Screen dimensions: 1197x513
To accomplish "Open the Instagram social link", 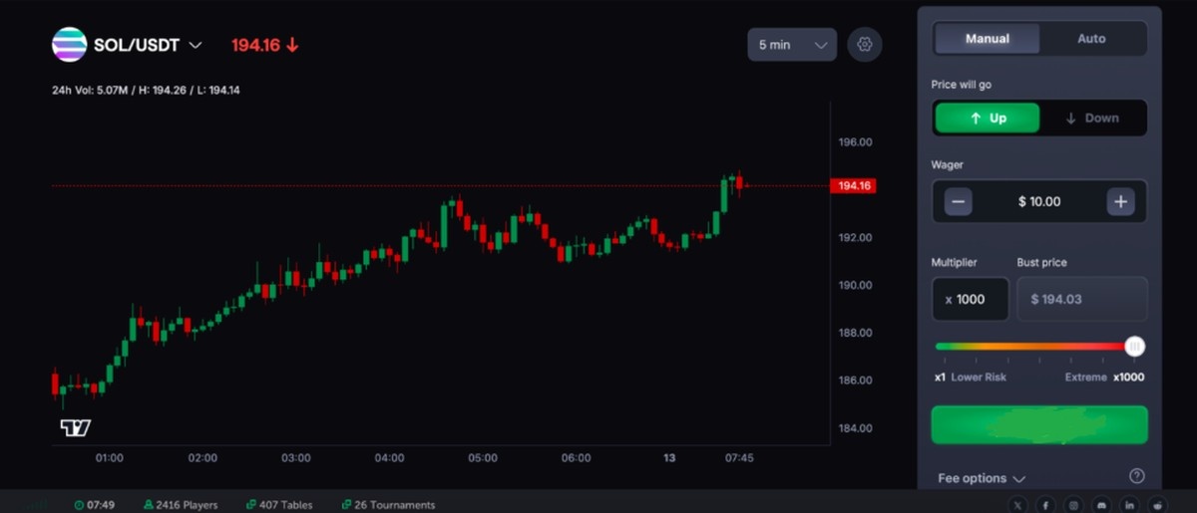I will 1073,505.
